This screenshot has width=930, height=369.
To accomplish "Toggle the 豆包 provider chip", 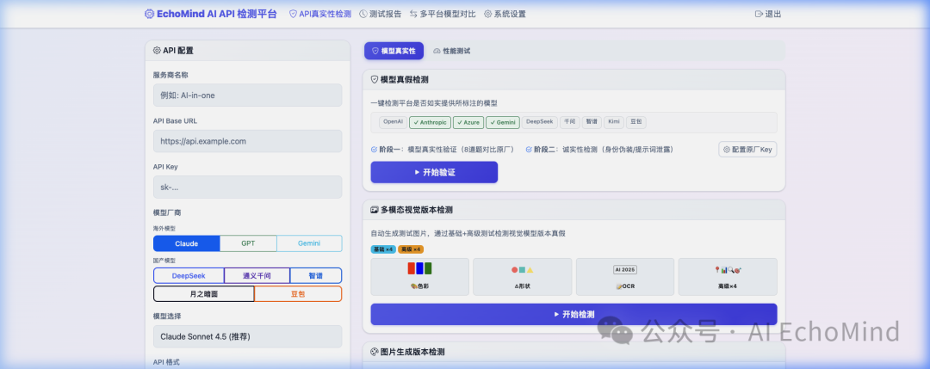I will pos(635,122).
